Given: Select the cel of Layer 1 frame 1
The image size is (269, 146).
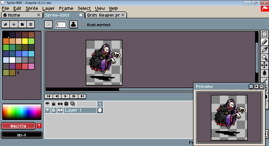Looking at the screenshot, I should (100, 110).
